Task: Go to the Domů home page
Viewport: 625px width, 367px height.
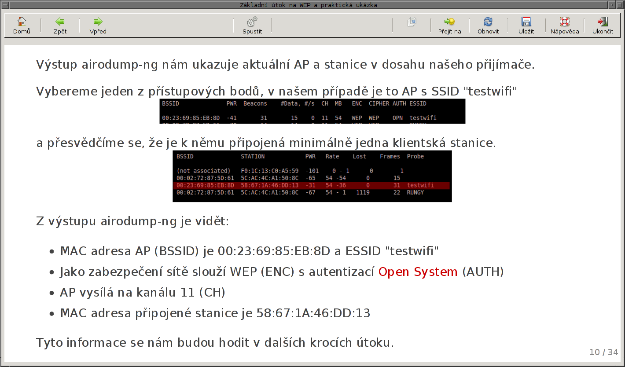Action: (x=22, y=26)
